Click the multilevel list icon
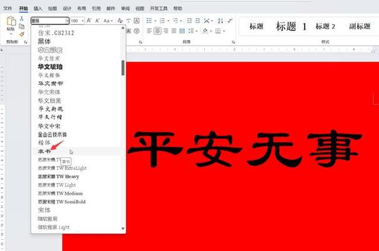This screenshot has height=251, width=379. (x=175, y=21)
